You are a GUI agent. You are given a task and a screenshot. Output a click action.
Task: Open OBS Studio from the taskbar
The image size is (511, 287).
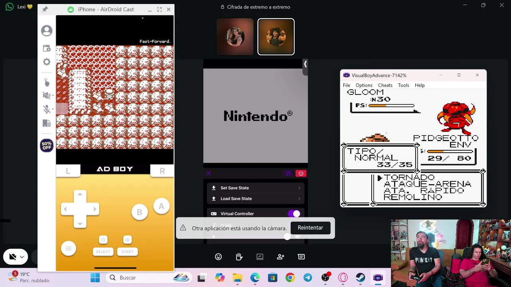[x=325, y=278]
